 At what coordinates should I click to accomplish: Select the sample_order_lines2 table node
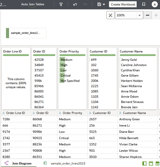26,33
